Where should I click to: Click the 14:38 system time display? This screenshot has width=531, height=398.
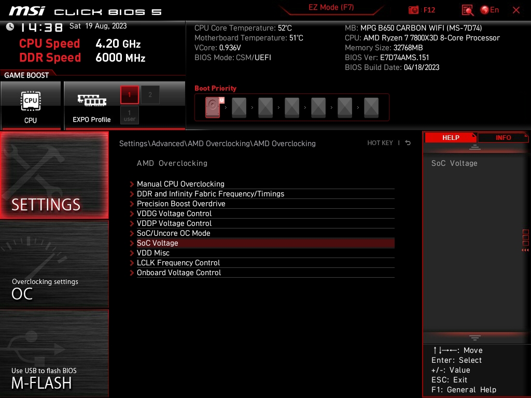click(41, 27)
